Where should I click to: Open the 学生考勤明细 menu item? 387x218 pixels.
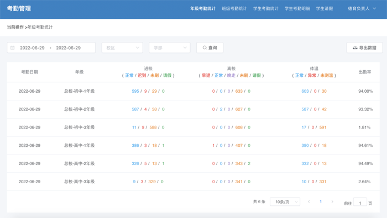pyautogui.click(x=297, y=9)
